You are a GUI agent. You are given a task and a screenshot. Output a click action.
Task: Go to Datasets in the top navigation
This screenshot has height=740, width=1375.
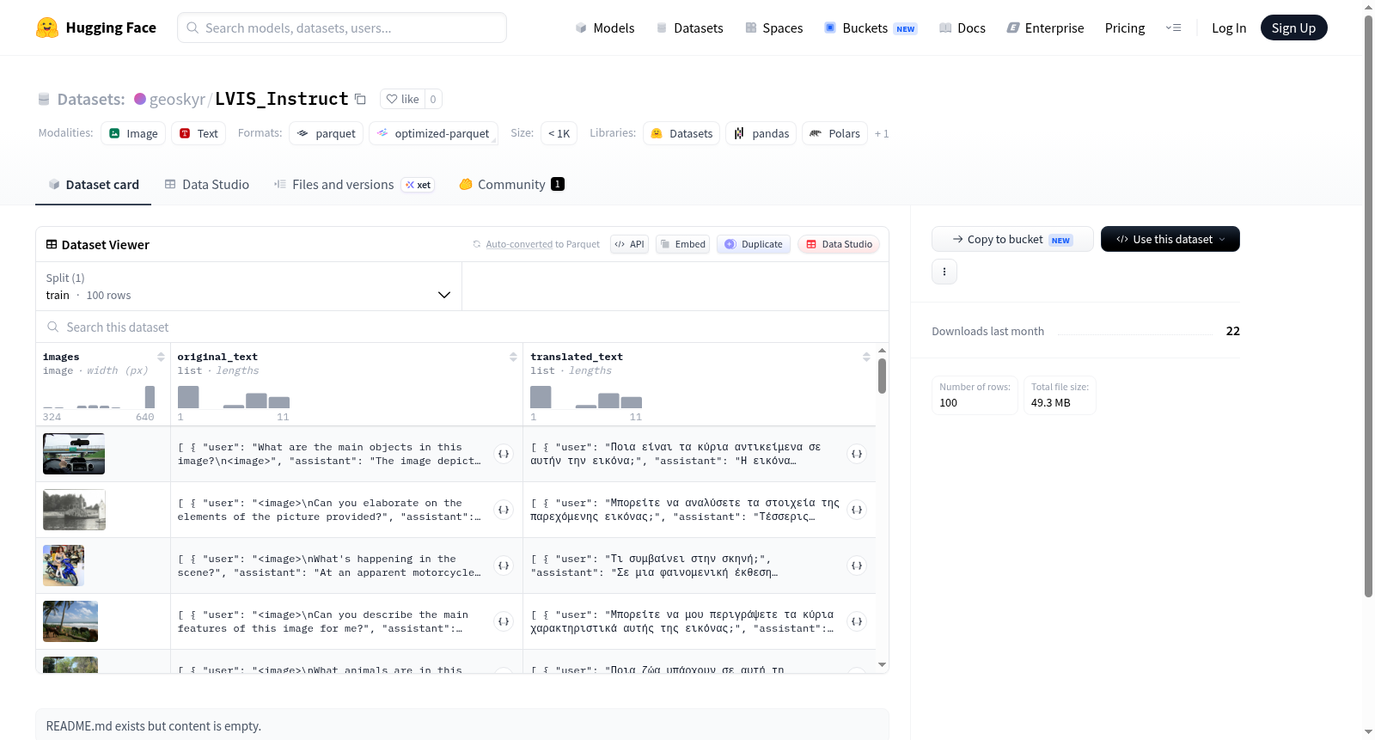tap(689, 28)
